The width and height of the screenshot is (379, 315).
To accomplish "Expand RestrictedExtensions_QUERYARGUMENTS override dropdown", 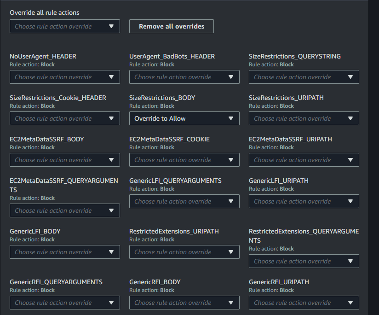I will (x=304, y=261).
